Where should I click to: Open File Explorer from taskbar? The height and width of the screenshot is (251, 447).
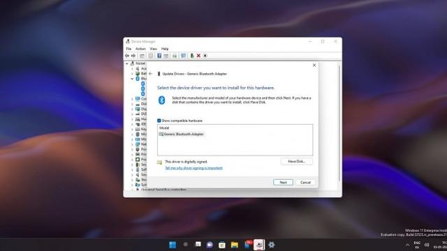click(235, 245)
